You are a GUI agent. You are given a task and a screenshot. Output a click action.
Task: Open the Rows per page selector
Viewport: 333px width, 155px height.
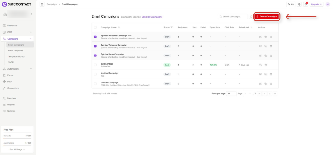point(231,94)
